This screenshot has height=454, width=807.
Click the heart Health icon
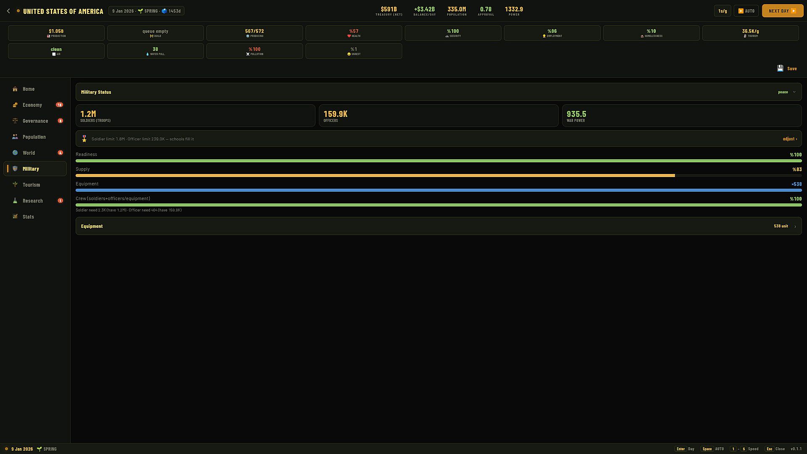[349, 36]
